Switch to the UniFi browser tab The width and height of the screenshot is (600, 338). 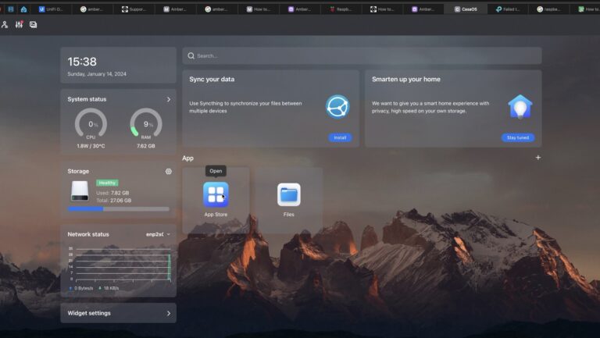pyautogui.click(x=52, y=9)
